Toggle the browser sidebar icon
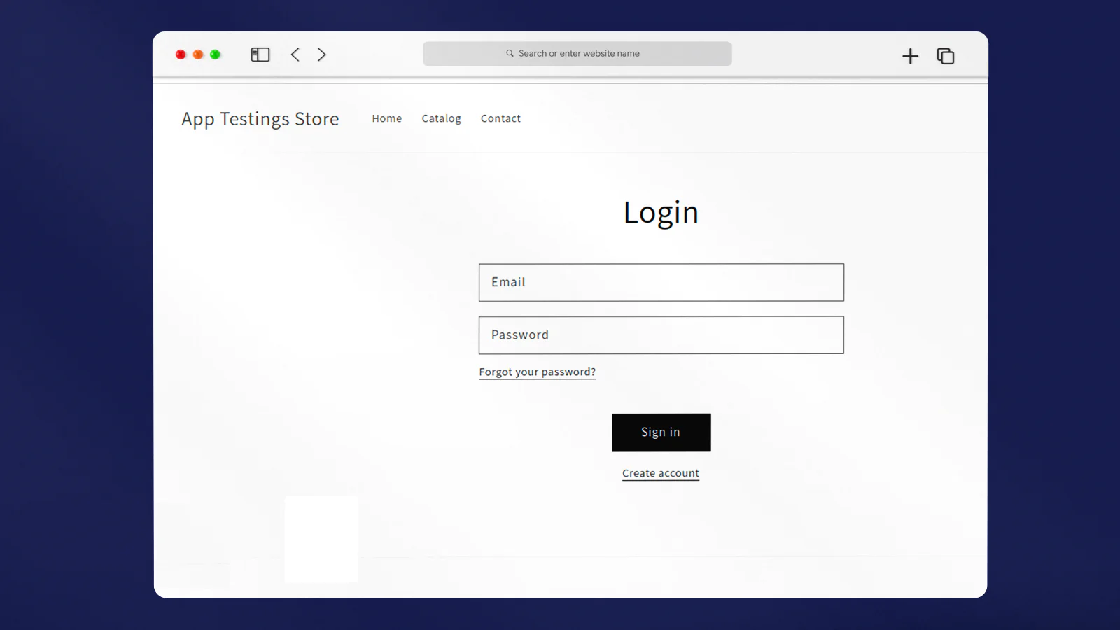Viewport: 1120px width, 630px height. click(x=260, y=55)
